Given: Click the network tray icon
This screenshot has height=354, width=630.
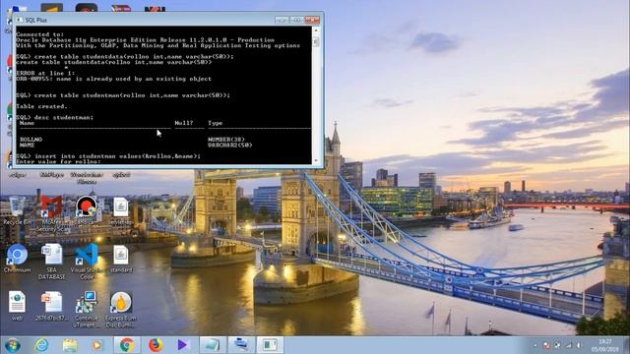Looking at the screenshot, I should coord(569,345).
